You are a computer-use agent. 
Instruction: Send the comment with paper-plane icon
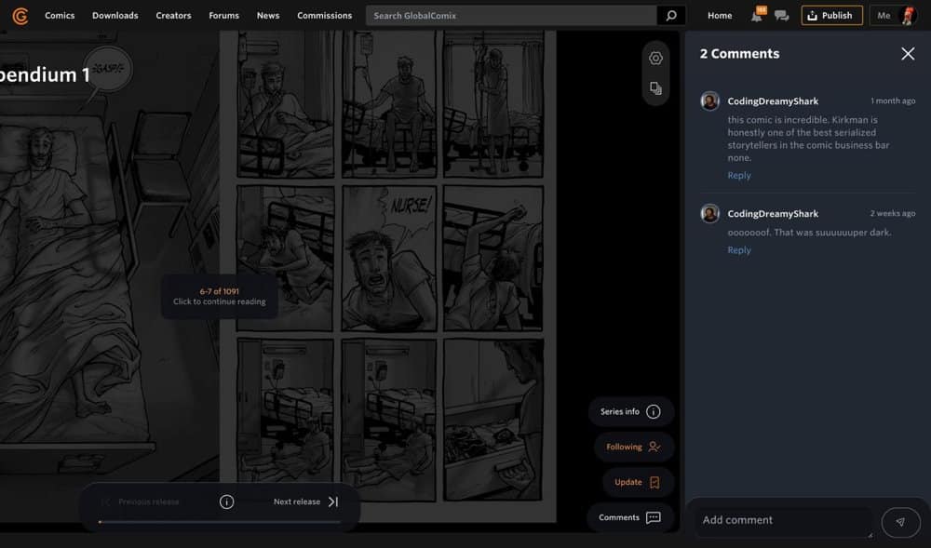[x=900, y=522]
